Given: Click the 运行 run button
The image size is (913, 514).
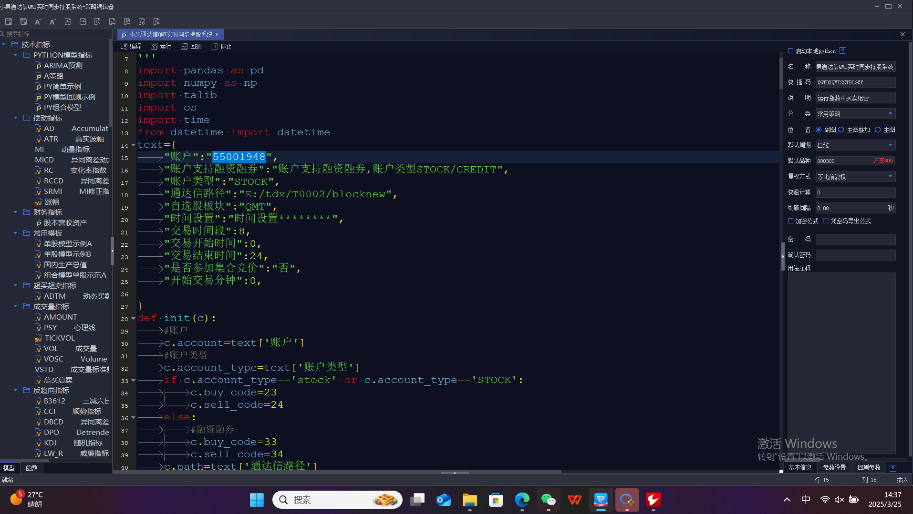Looking at the screenshot, I should click(161, 46).
